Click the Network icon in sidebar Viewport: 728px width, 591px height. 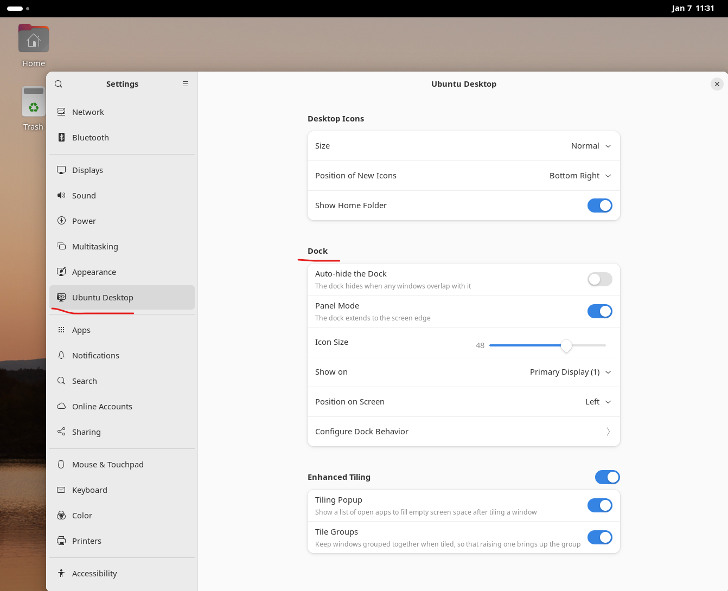tap(61, 112)
